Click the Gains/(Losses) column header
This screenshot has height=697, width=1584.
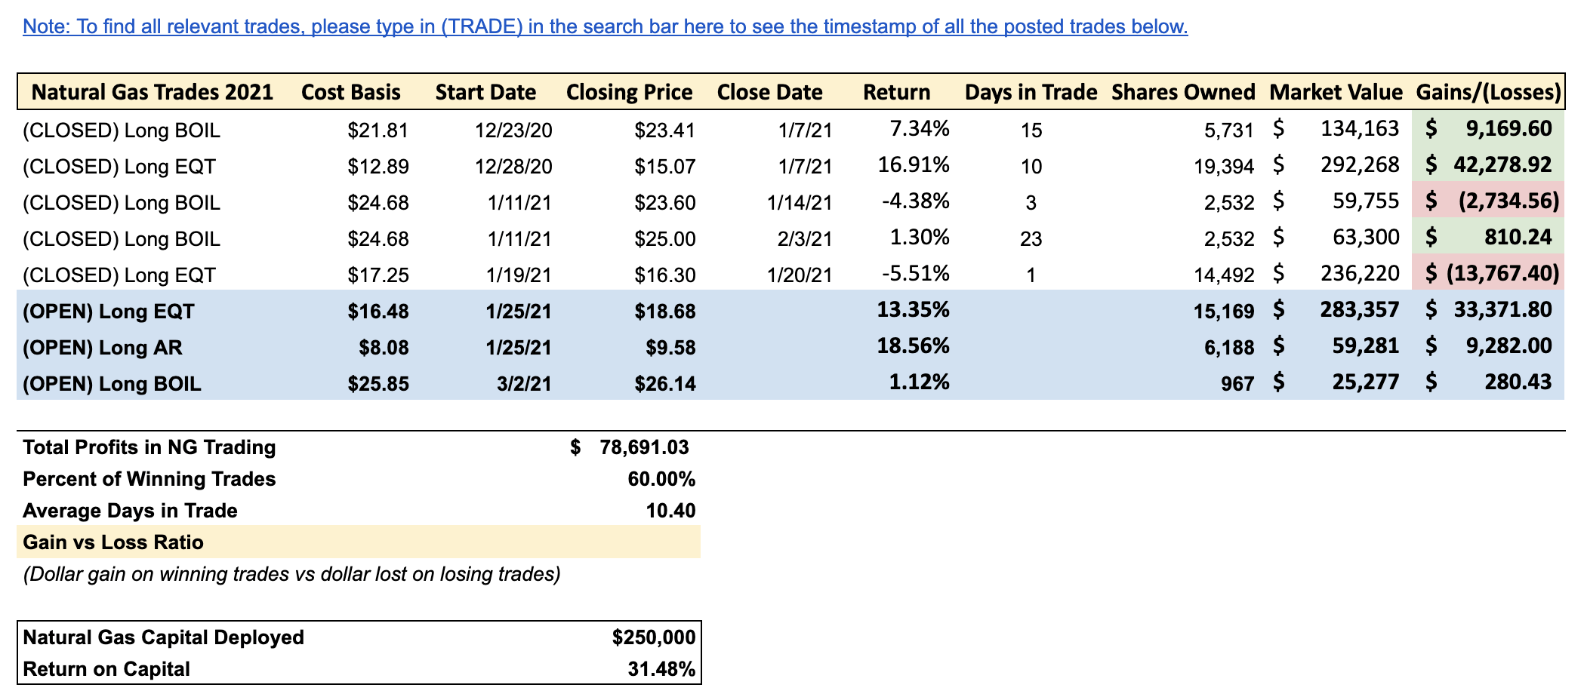[x=1488, y=92]
